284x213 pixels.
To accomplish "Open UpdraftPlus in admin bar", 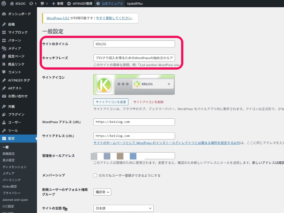I will click(135, 3).
